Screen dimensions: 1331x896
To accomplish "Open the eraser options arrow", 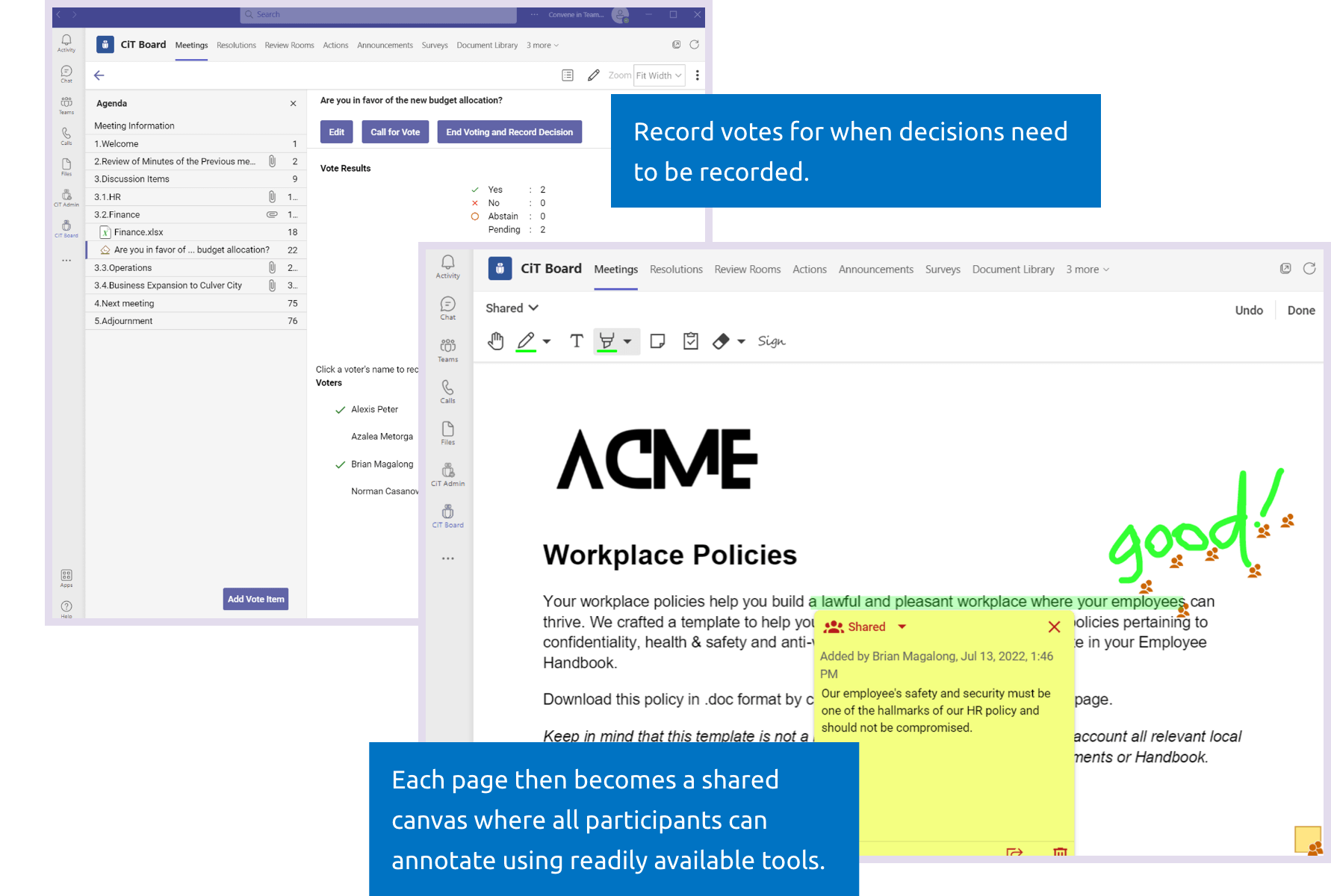I will pos(741,341).
